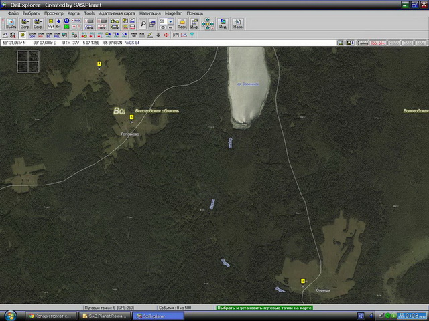Click the four-arrow map navigation icon
The image size is (429, 321).
click(x=208, y=23)
